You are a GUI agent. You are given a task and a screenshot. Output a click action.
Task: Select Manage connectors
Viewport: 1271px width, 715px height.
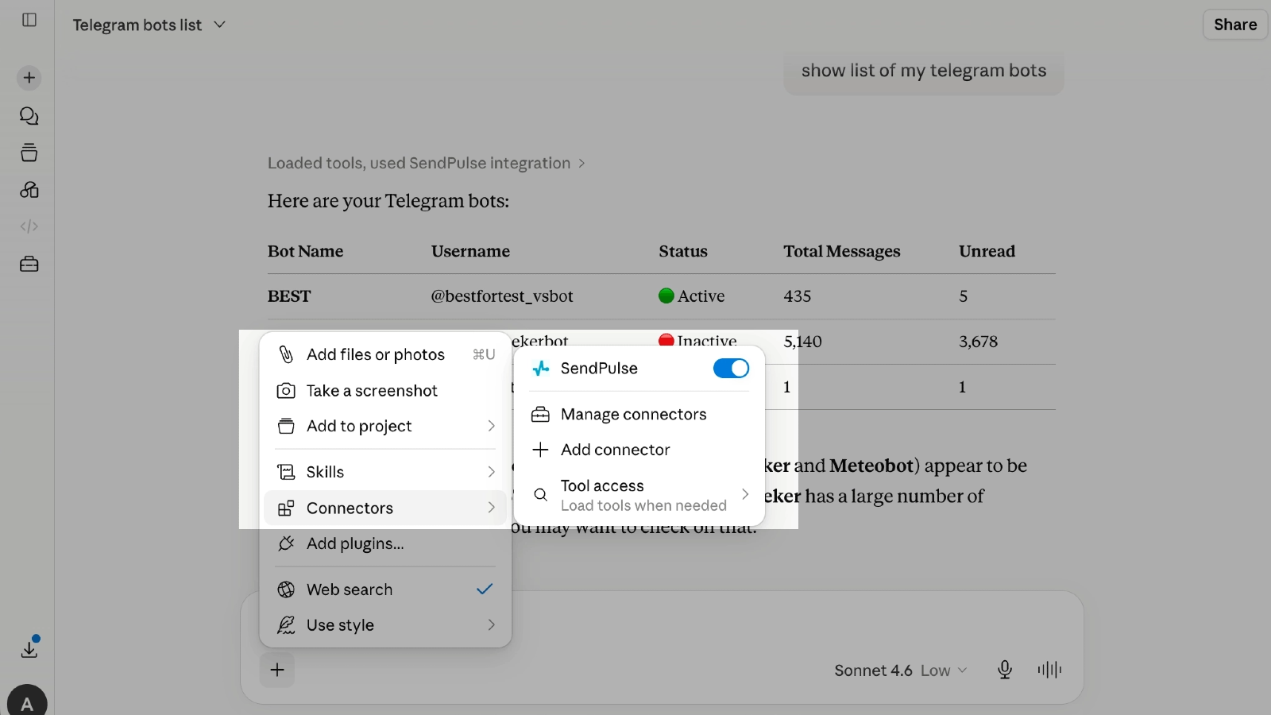point(639,414)
